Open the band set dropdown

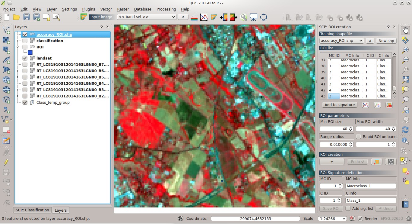[x=147, y=17]
